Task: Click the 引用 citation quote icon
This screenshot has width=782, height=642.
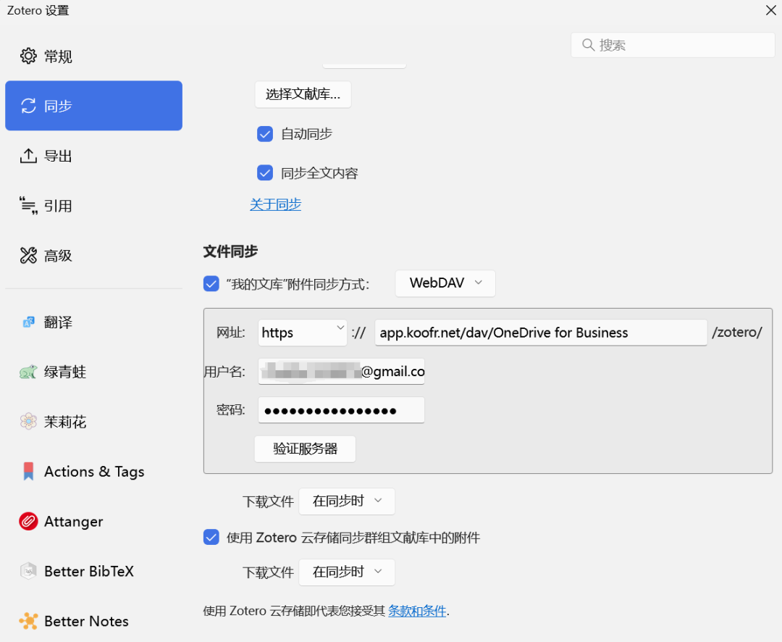Action: 28,206
